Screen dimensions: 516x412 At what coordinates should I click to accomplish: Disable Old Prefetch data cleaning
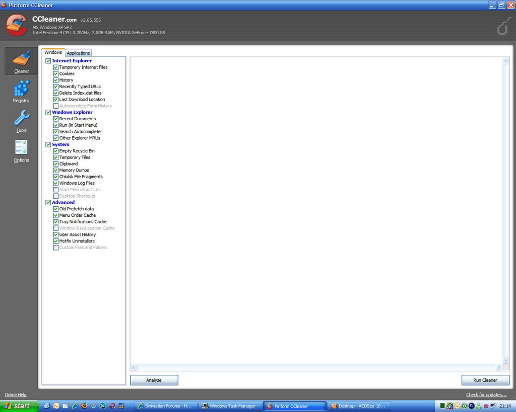pyautogui.click(x=56, y=209)
